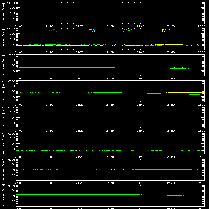The width and height of the screenshot is (209, 209).
Task: Click the 1000 tick label on 410 MHz plot
Action: click(12, 34)
